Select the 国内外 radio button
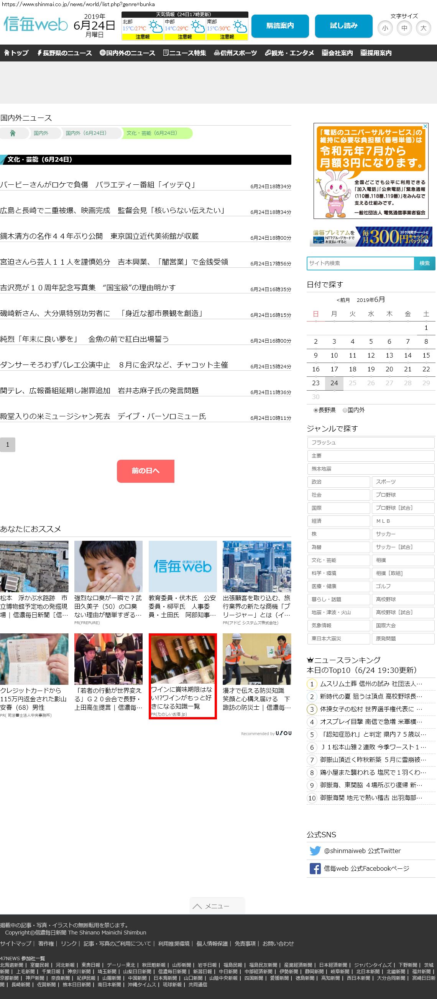 click(x=345, y=410)
